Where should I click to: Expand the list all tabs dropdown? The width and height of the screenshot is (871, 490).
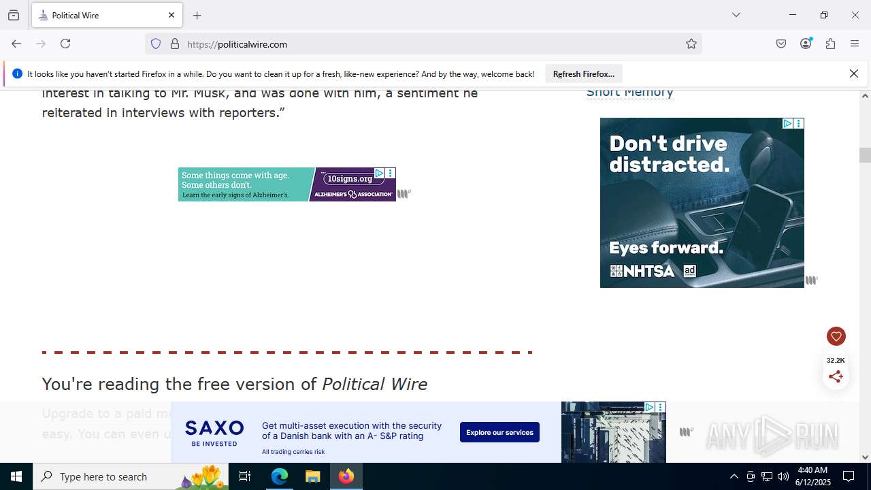coord(736,15)
